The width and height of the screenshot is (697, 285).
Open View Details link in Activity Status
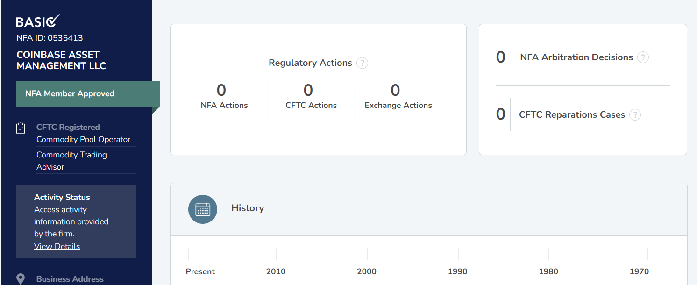(57, 246)
